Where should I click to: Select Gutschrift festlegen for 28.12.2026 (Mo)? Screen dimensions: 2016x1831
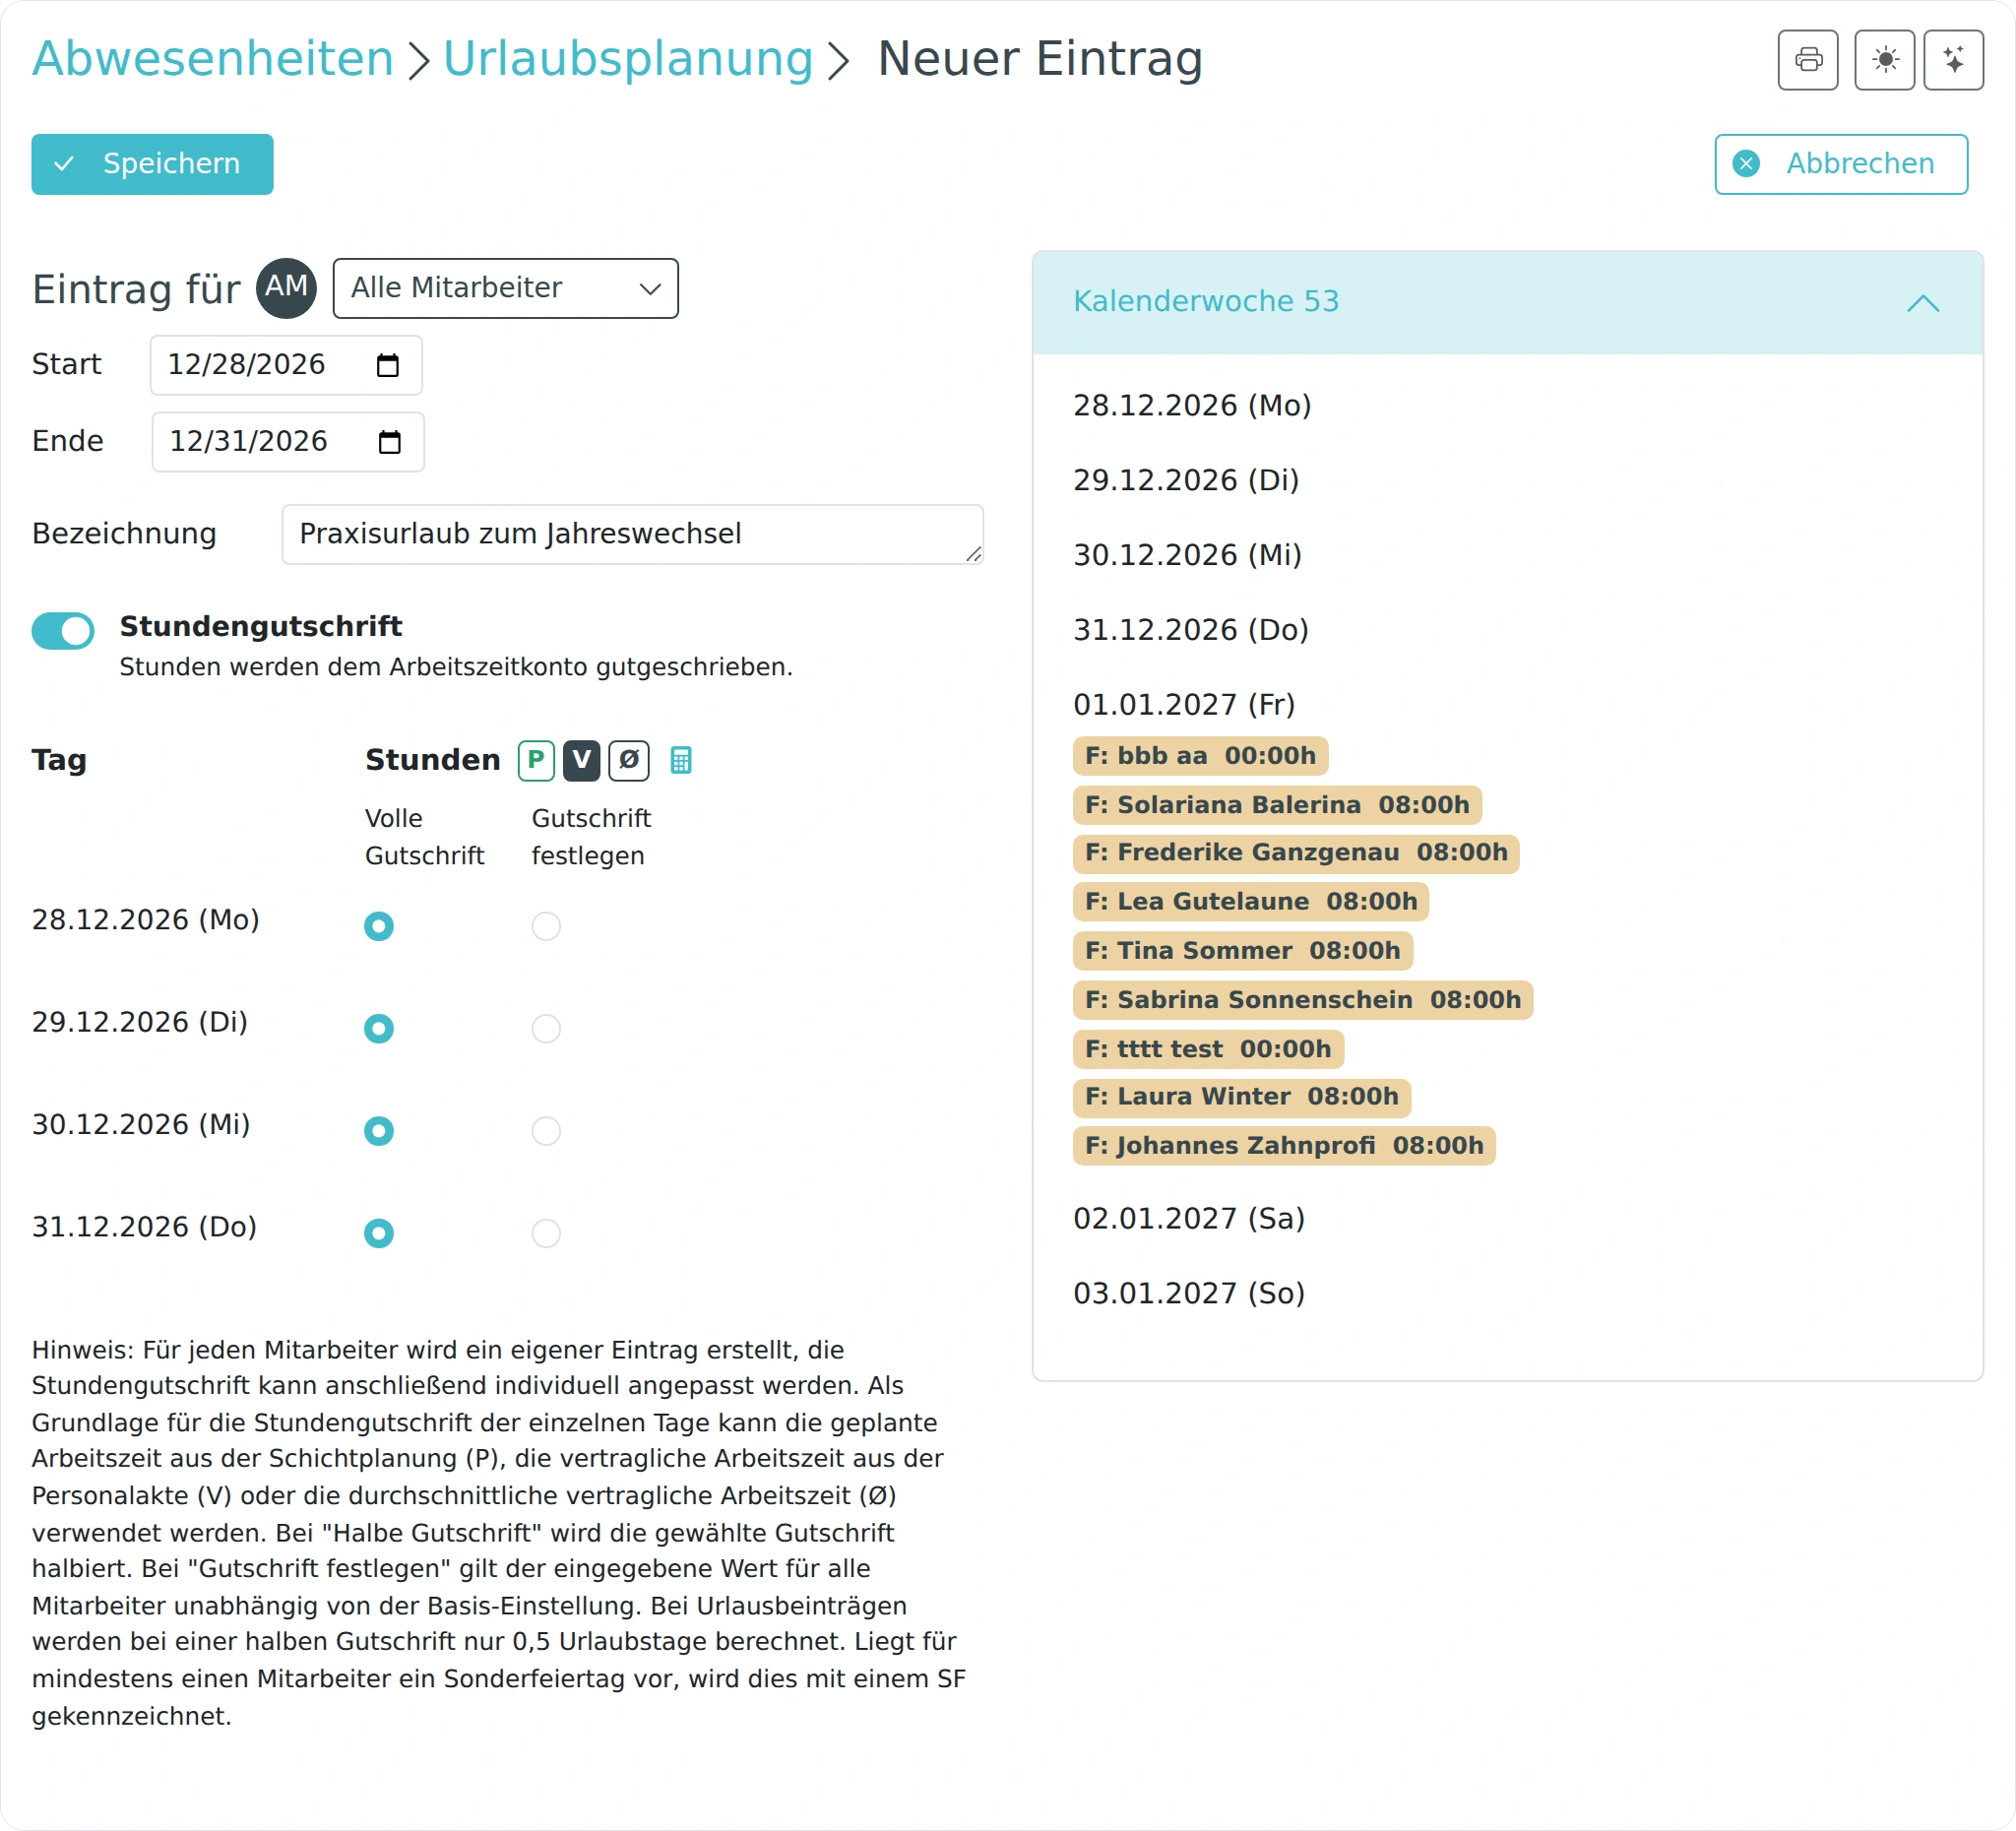click(x=546, y=926)
